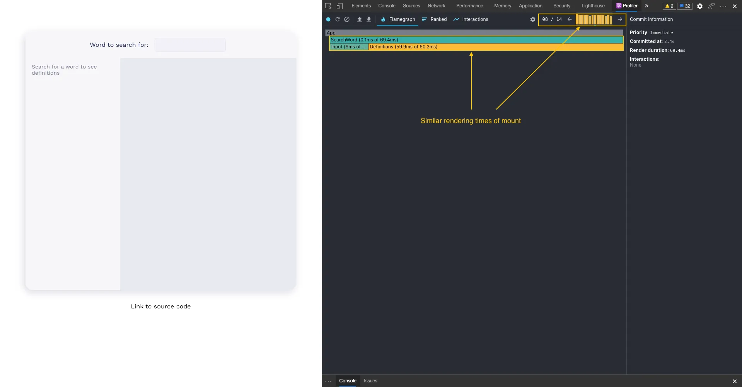This screenshot has height=387, width=742.
Task: Select the Definitions bar in flamegraph
Action: pos(495,47)
